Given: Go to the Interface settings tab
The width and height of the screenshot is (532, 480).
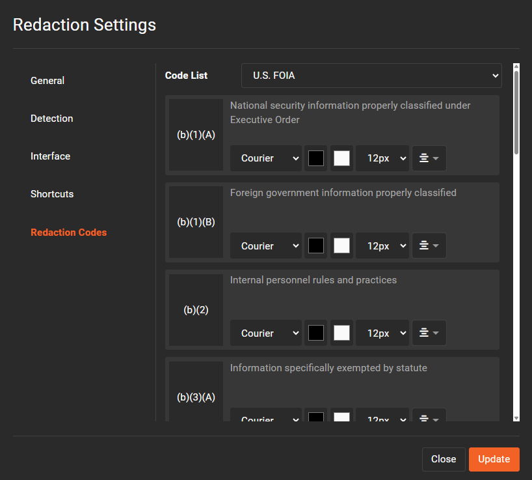Looking at the screenshot, I should pos(50,156).
